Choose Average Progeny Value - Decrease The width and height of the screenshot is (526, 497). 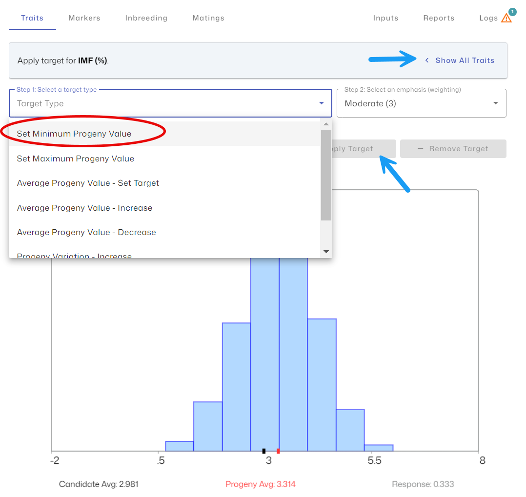(x=86, y=232)
